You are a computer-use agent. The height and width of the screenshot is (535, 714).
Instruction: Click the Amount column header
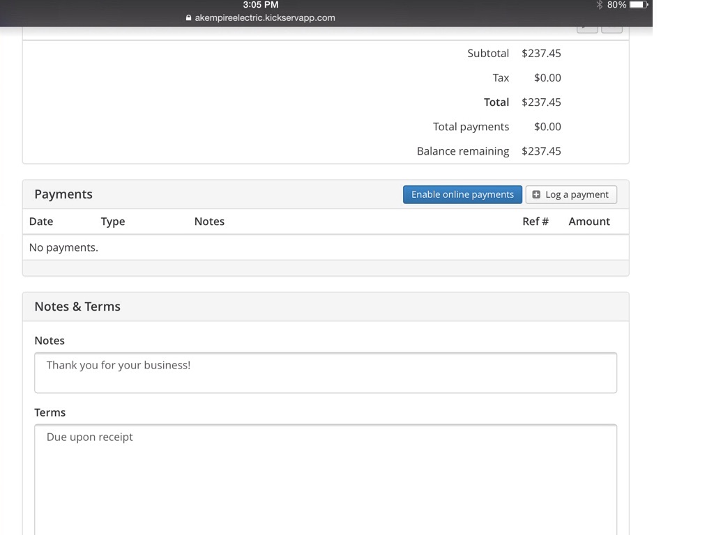589,222
